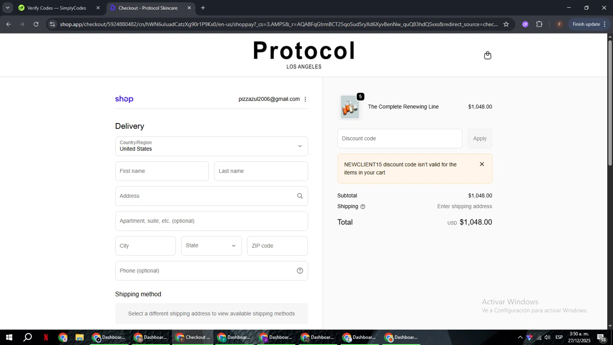This screenshot has height=345, width=613.
Task: Click the Shop logo
Action: [x=124, y=99]
